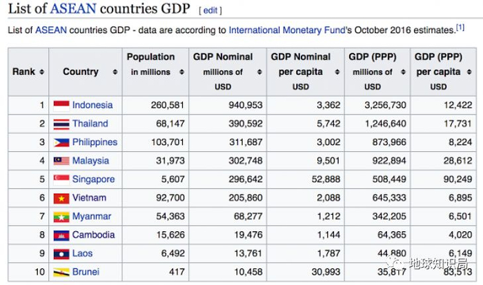Click the Thailand flag icon
Screen dimensions: 483x285
pos(61,124)
